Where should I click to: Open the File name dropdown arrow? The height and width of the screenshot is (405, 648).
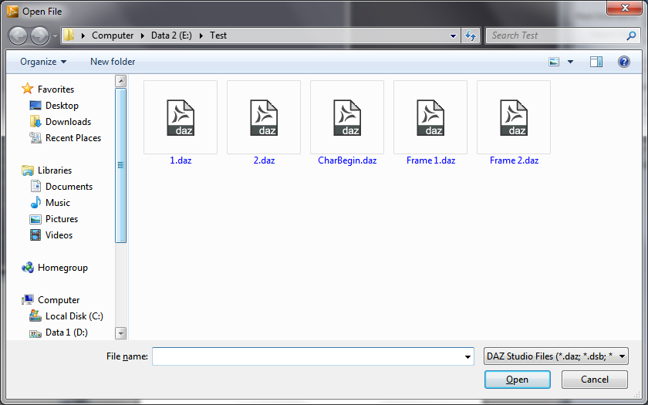467,356
